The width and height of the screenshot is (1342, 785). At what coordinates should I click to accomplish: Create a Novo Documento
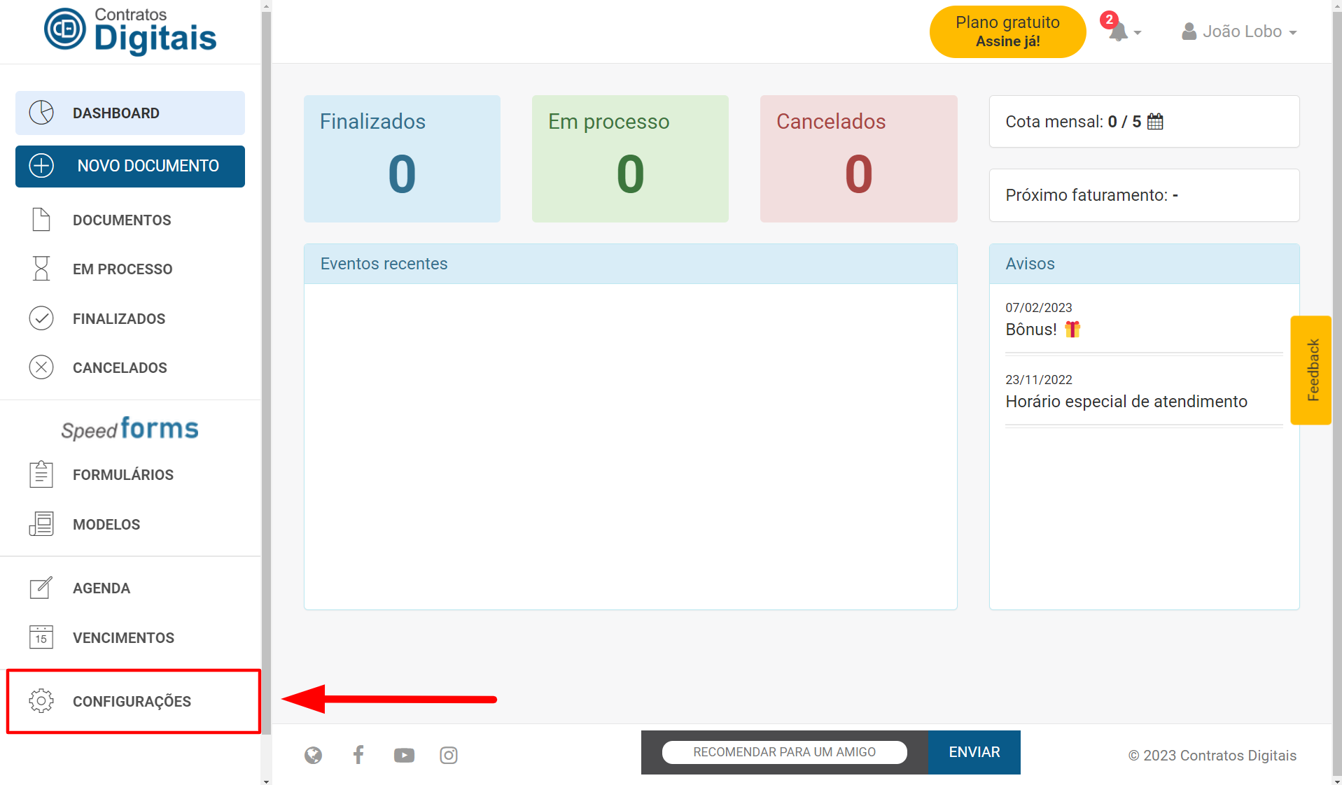(130, 166)
